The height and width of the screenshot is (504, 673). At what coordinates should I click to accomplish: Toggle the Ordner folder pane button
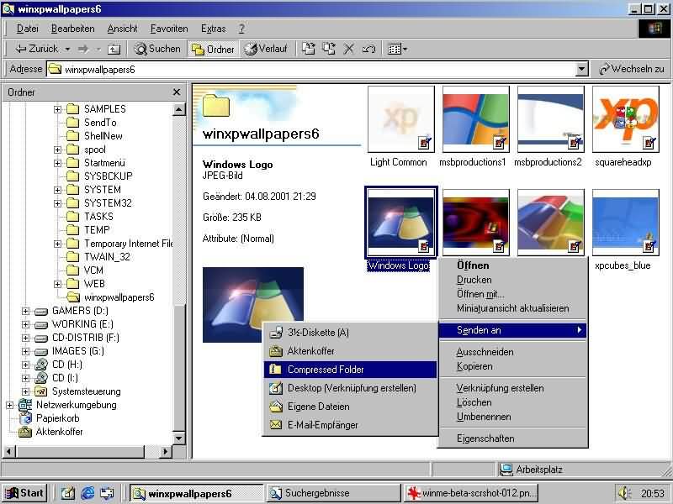pyautogui.click(x=214, y=49)
